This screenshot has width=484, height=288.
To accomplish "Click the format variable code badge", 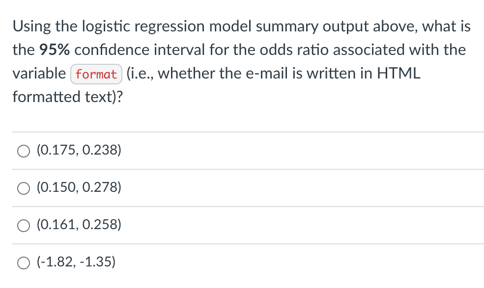I will coord(96,74).
